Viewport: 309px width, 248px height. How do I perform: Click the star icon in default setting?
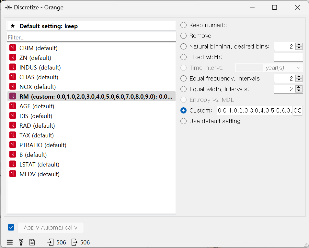[x=13, y=26]
